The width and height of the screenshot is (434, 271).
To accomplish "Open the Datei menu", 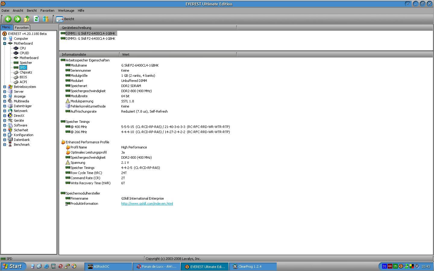I will [x=5, y=11].
